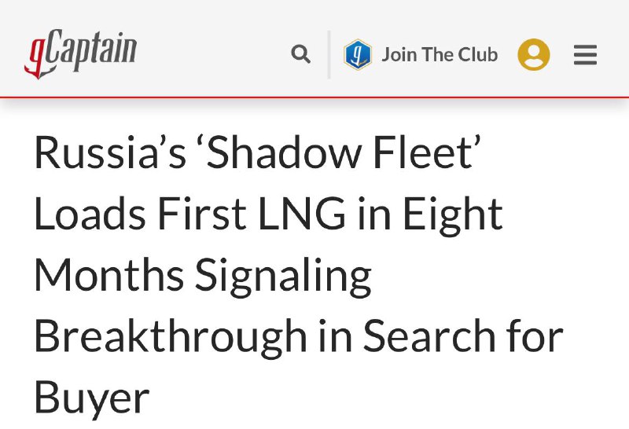Viewport: 629px width, 429px height.
Task: Click the word 'Breakthrough' in headline
Action: click(171, 337)
